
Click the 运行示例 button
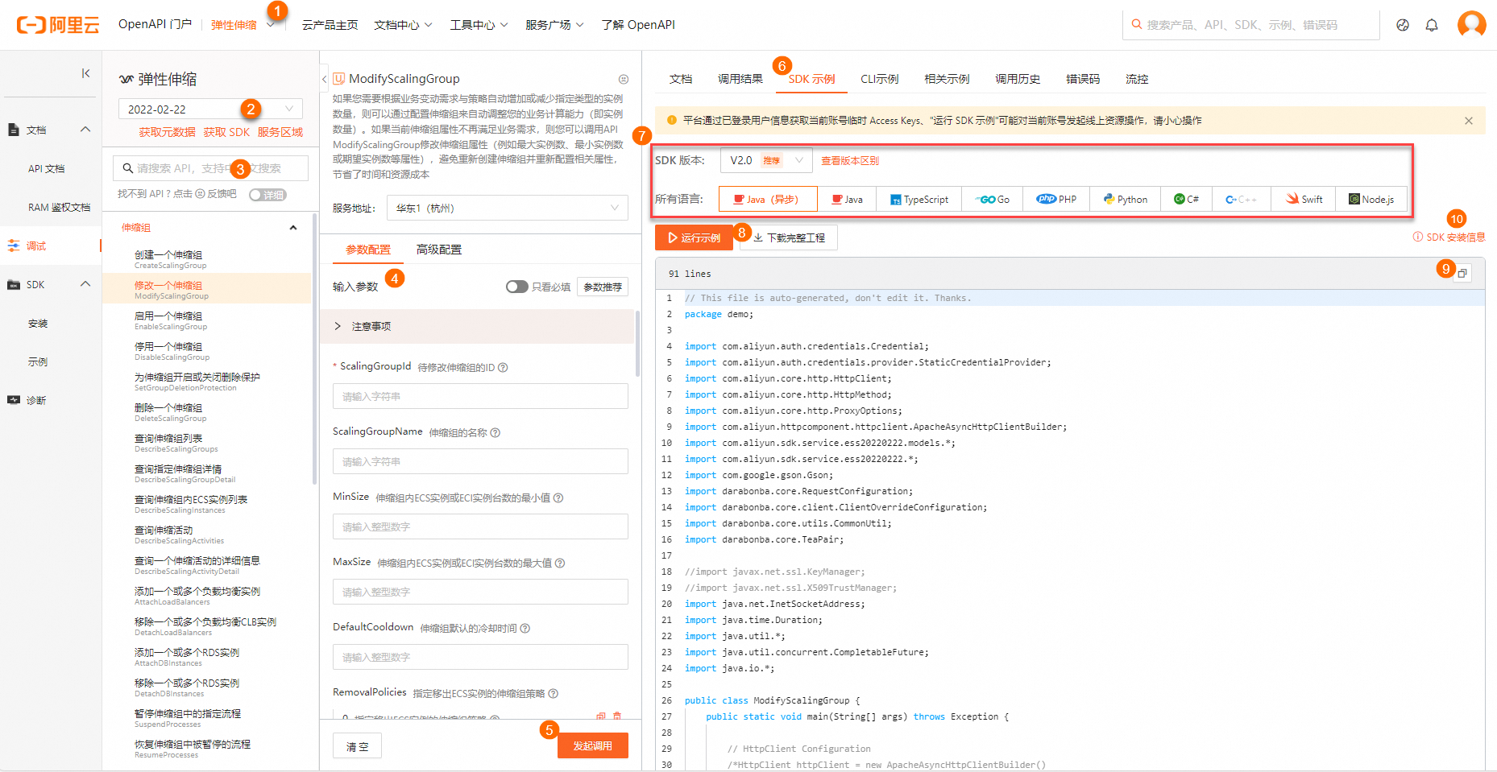coord(694,237)
